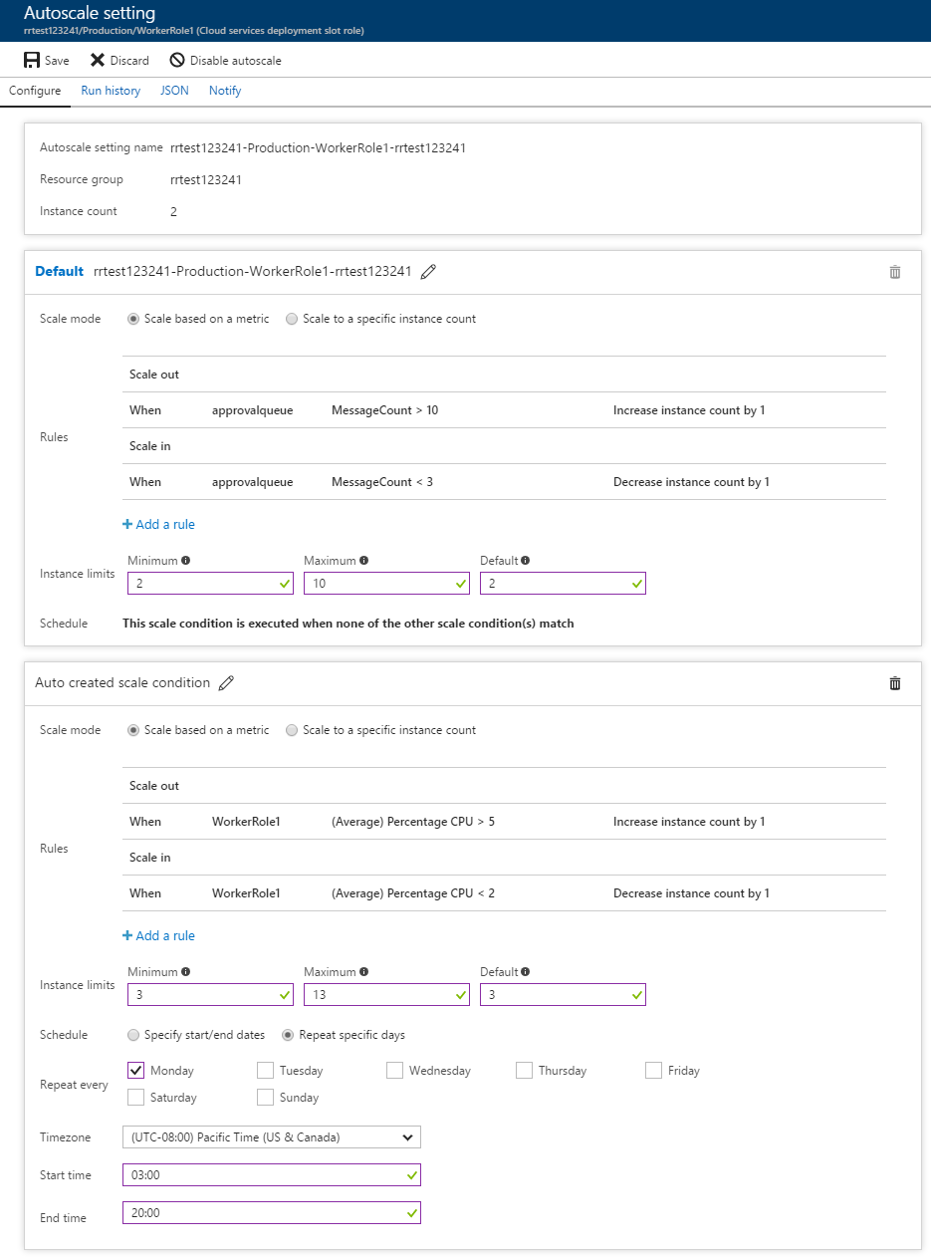Open the Run history tab
This screenshot has width=931, height=1258.
[x=111, y=91]
